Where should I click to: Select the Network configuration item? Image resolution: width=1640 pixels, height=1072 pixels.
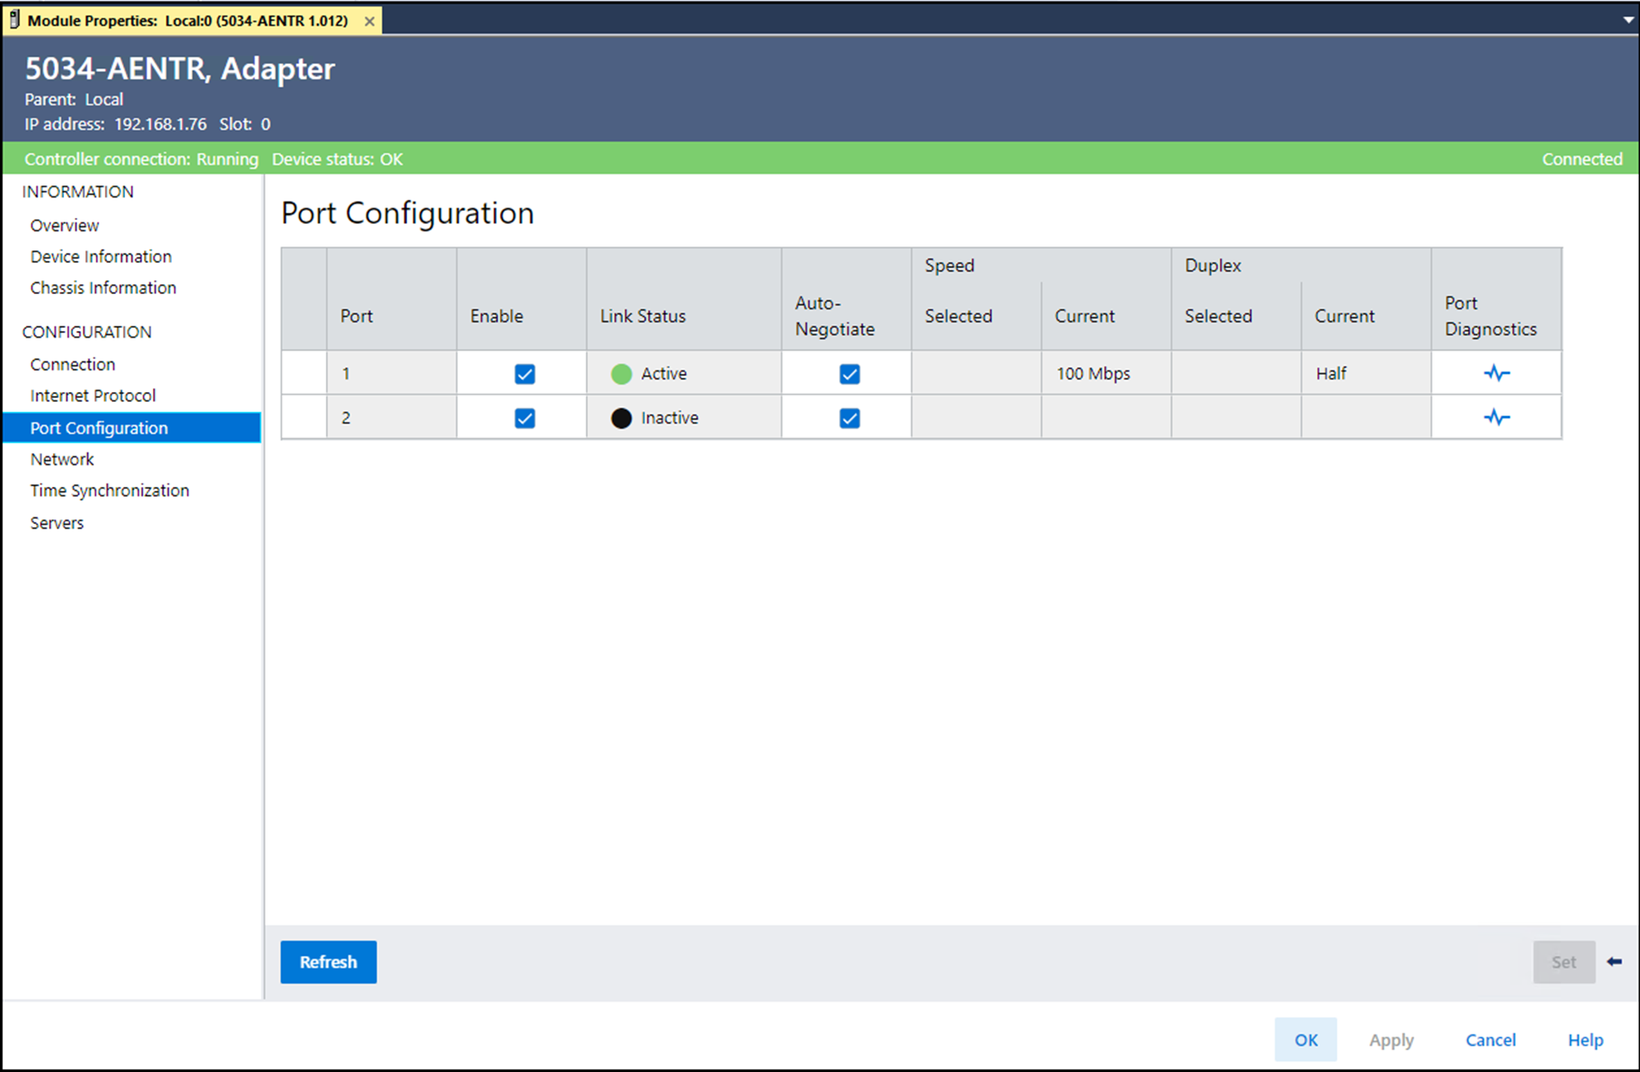click(x=62, y=459)
